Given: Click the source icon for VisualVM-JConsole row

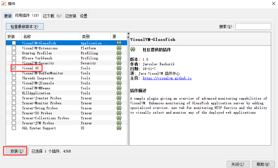Looking at the screenshot, I should [x=119, y=83].
